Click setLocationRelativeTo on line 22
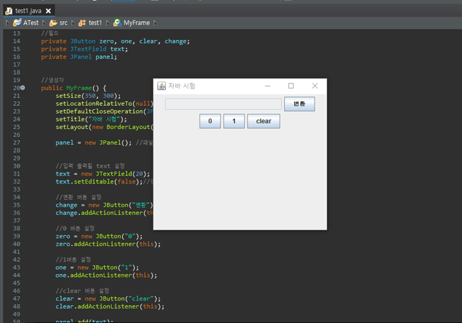The image size is (462, 323). (x=94, y=104)
